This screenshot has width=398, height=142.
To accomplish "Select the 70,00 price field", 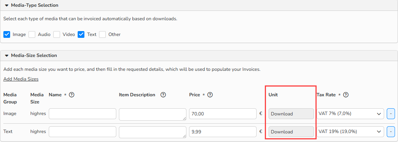I will (x=223, y=114).
